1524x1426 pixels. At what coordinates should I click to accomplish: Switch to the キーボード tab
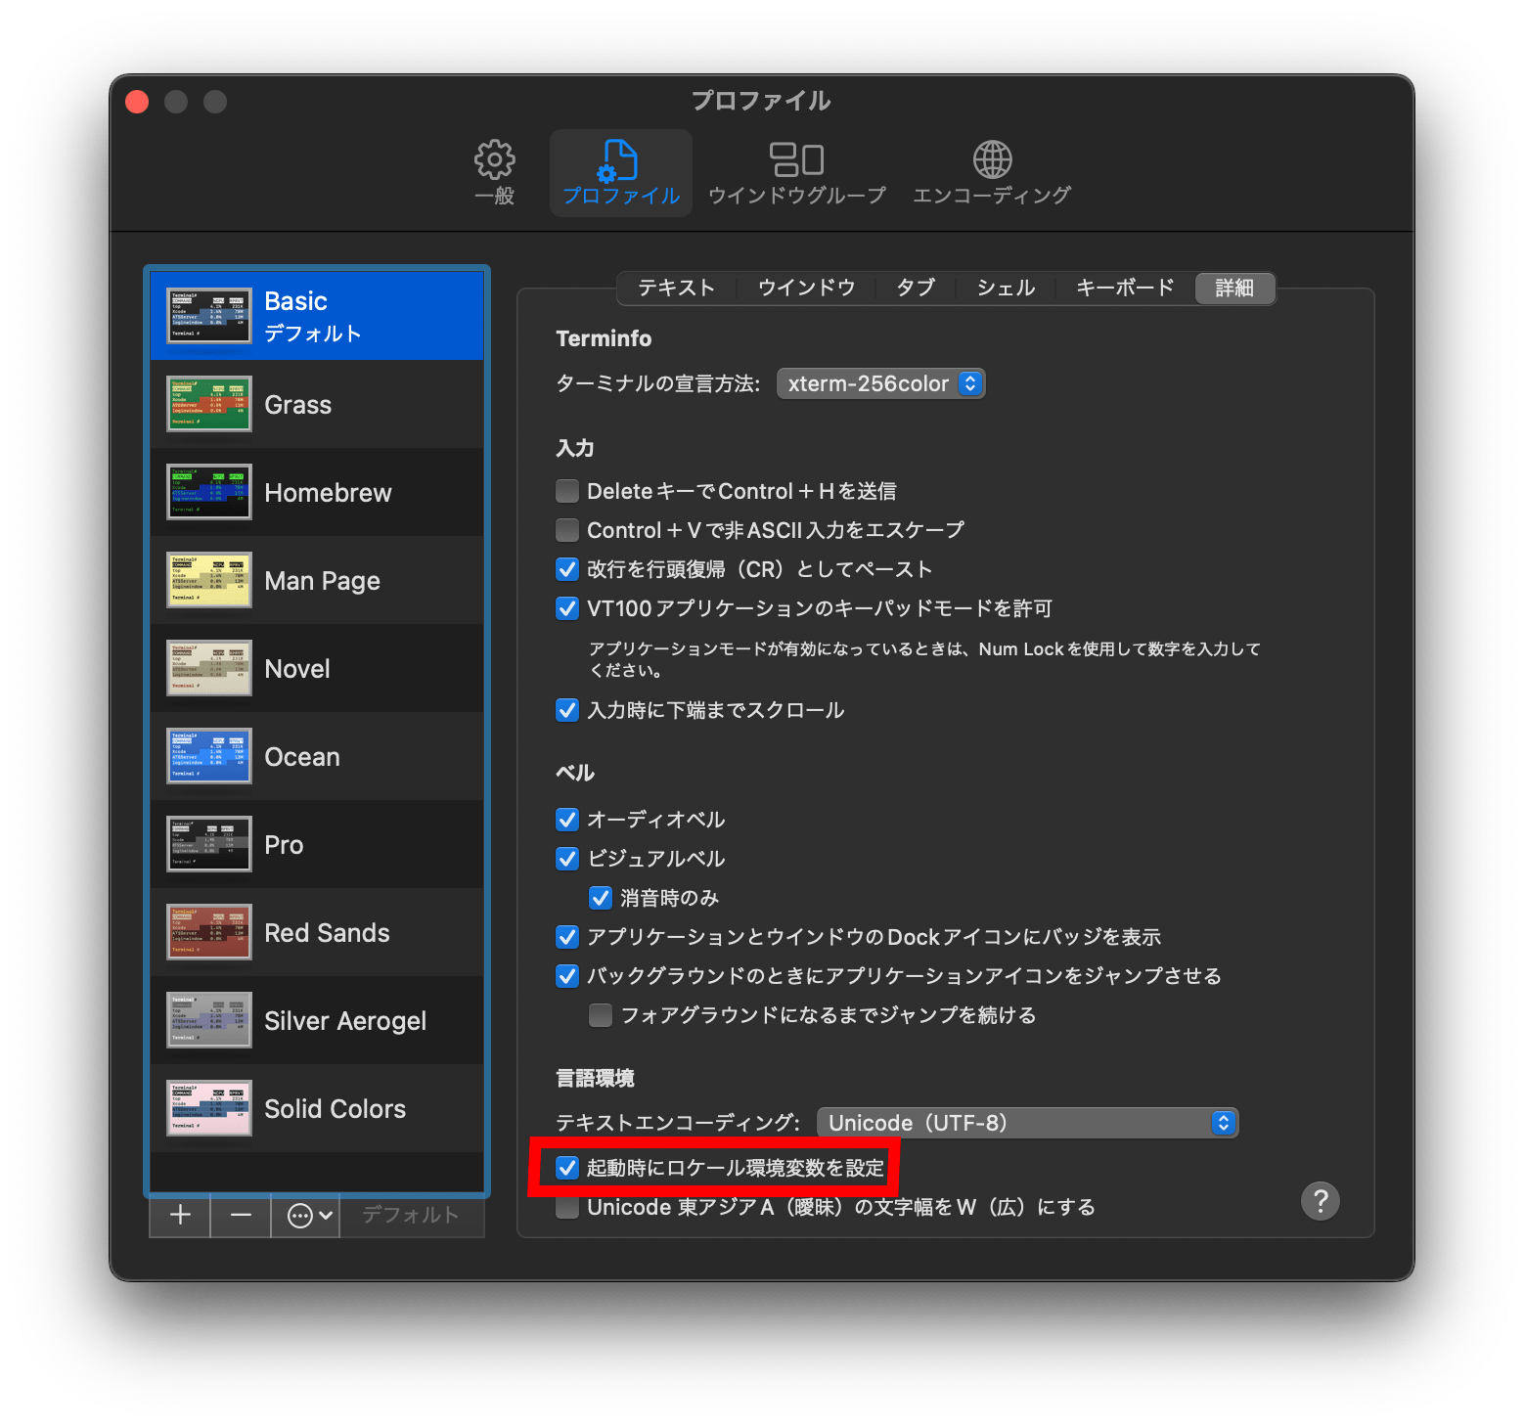pyautogui.click(x=1124, y=288)
